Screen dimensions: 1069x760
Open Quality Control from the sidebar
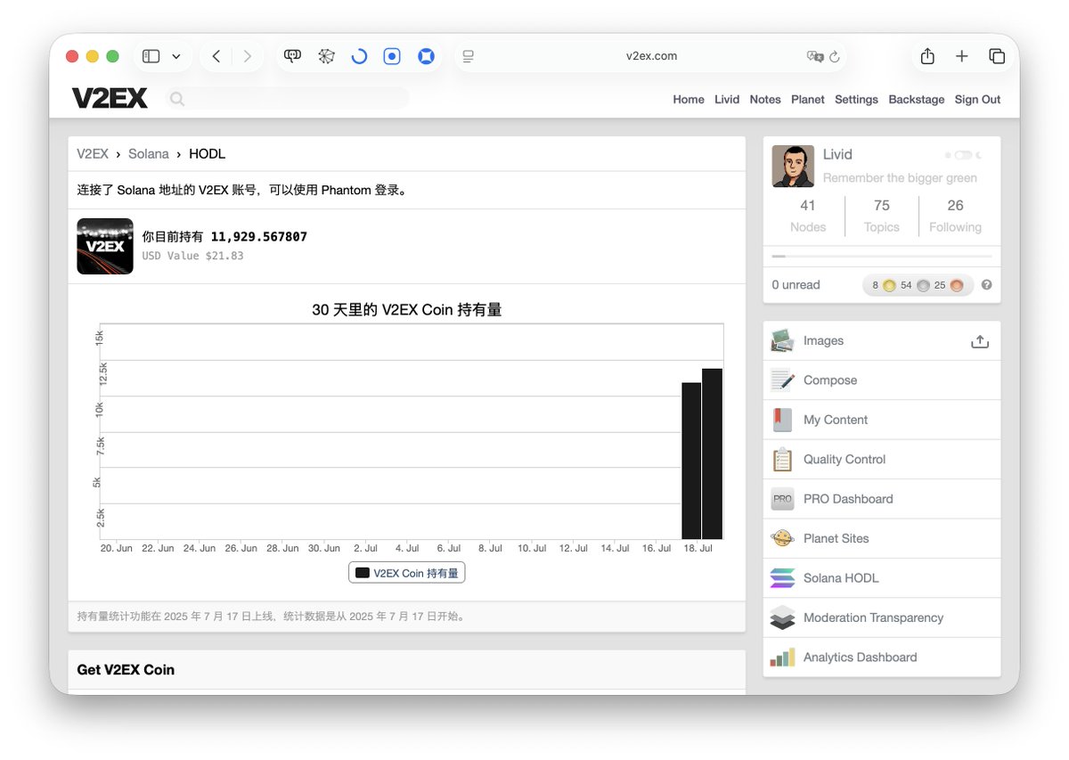pos(882,459)
